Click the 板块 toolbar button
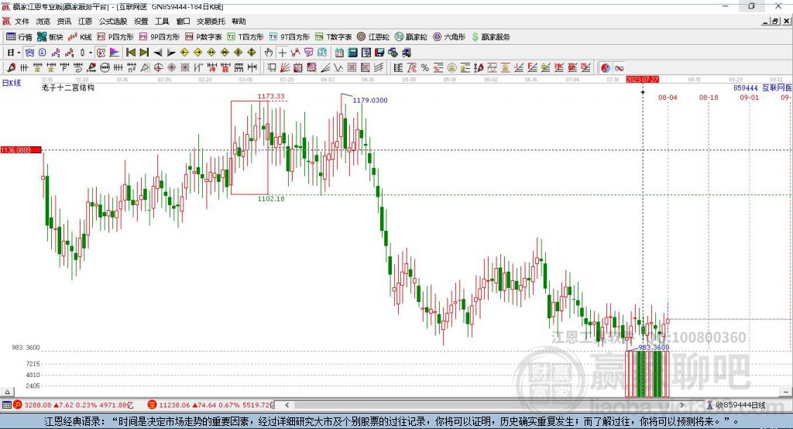Screen dimensions: 793x429 pyautogui.click(x=50, y=37)
